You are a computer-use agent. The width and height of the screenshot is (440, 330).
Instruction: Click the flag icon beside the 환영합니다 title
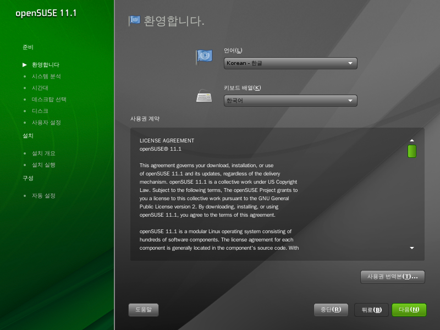pyautogui.click(x=134, y=20)
